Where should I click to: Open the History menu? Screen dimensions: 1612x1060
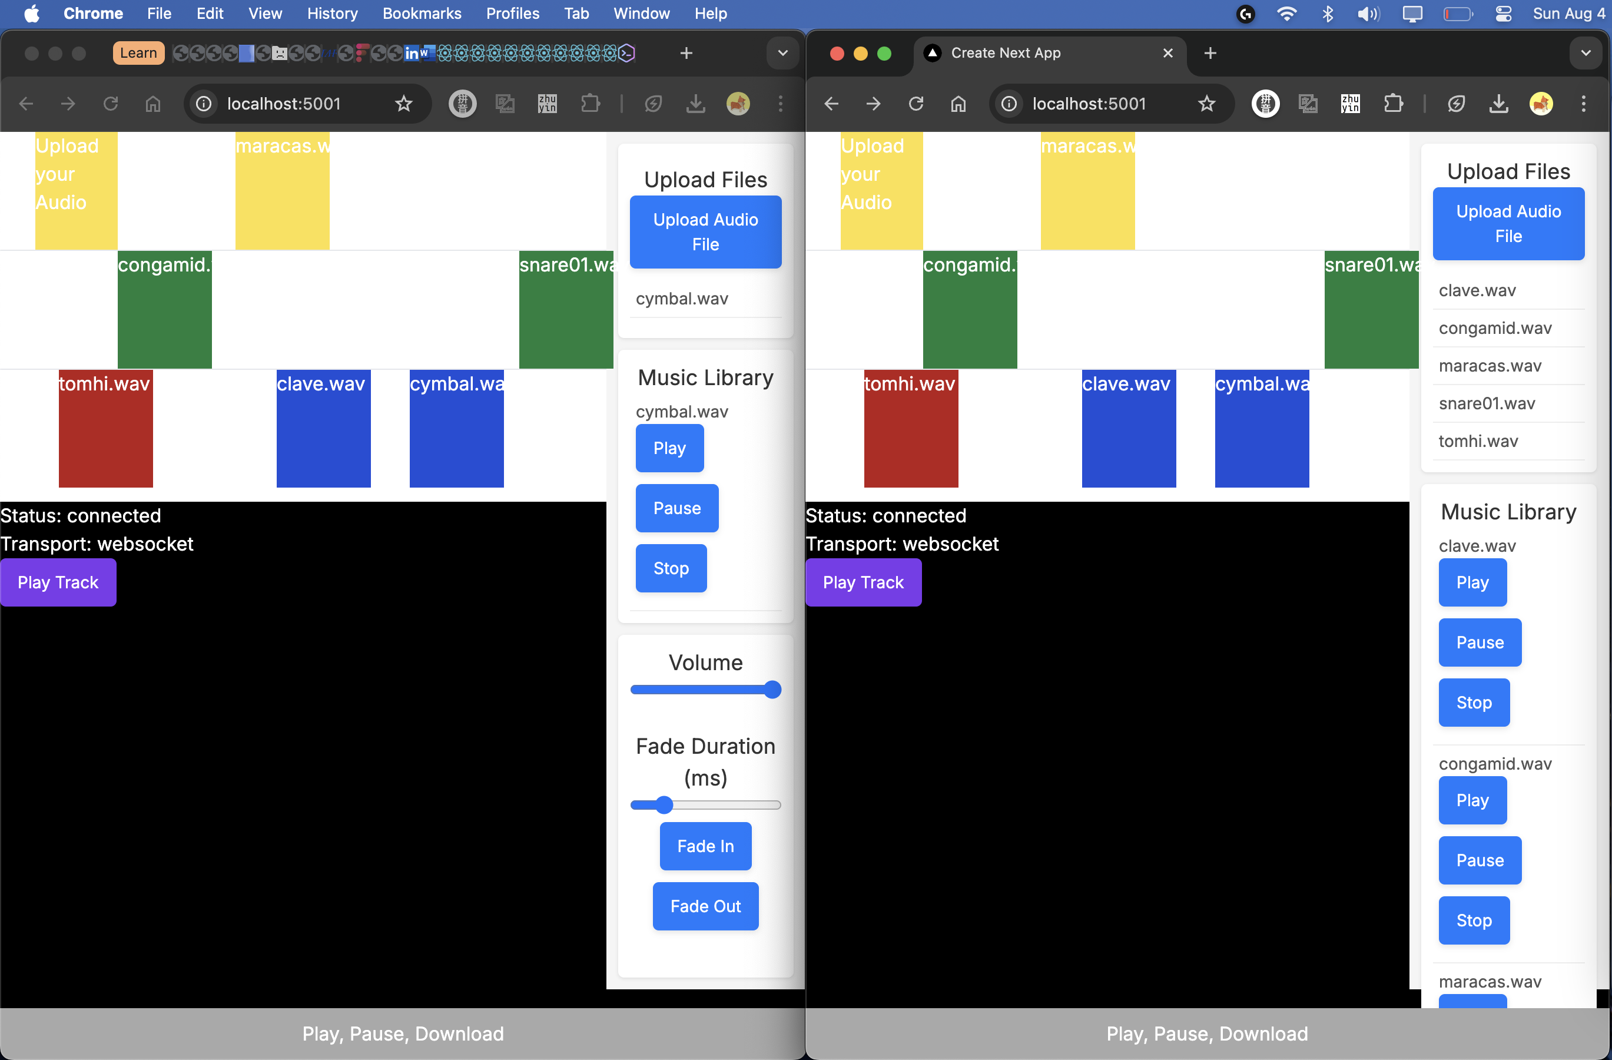332,14
